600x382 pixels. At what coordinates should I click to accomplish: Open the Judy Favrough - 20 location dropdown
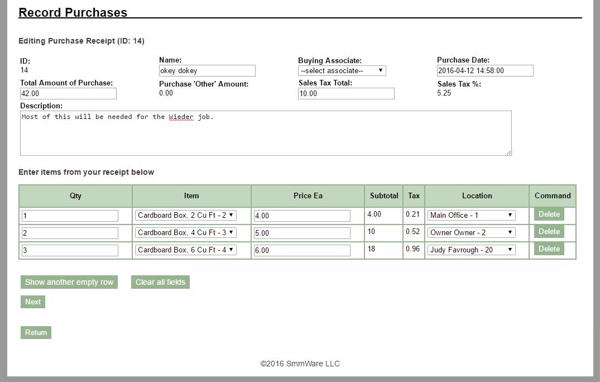471,250
